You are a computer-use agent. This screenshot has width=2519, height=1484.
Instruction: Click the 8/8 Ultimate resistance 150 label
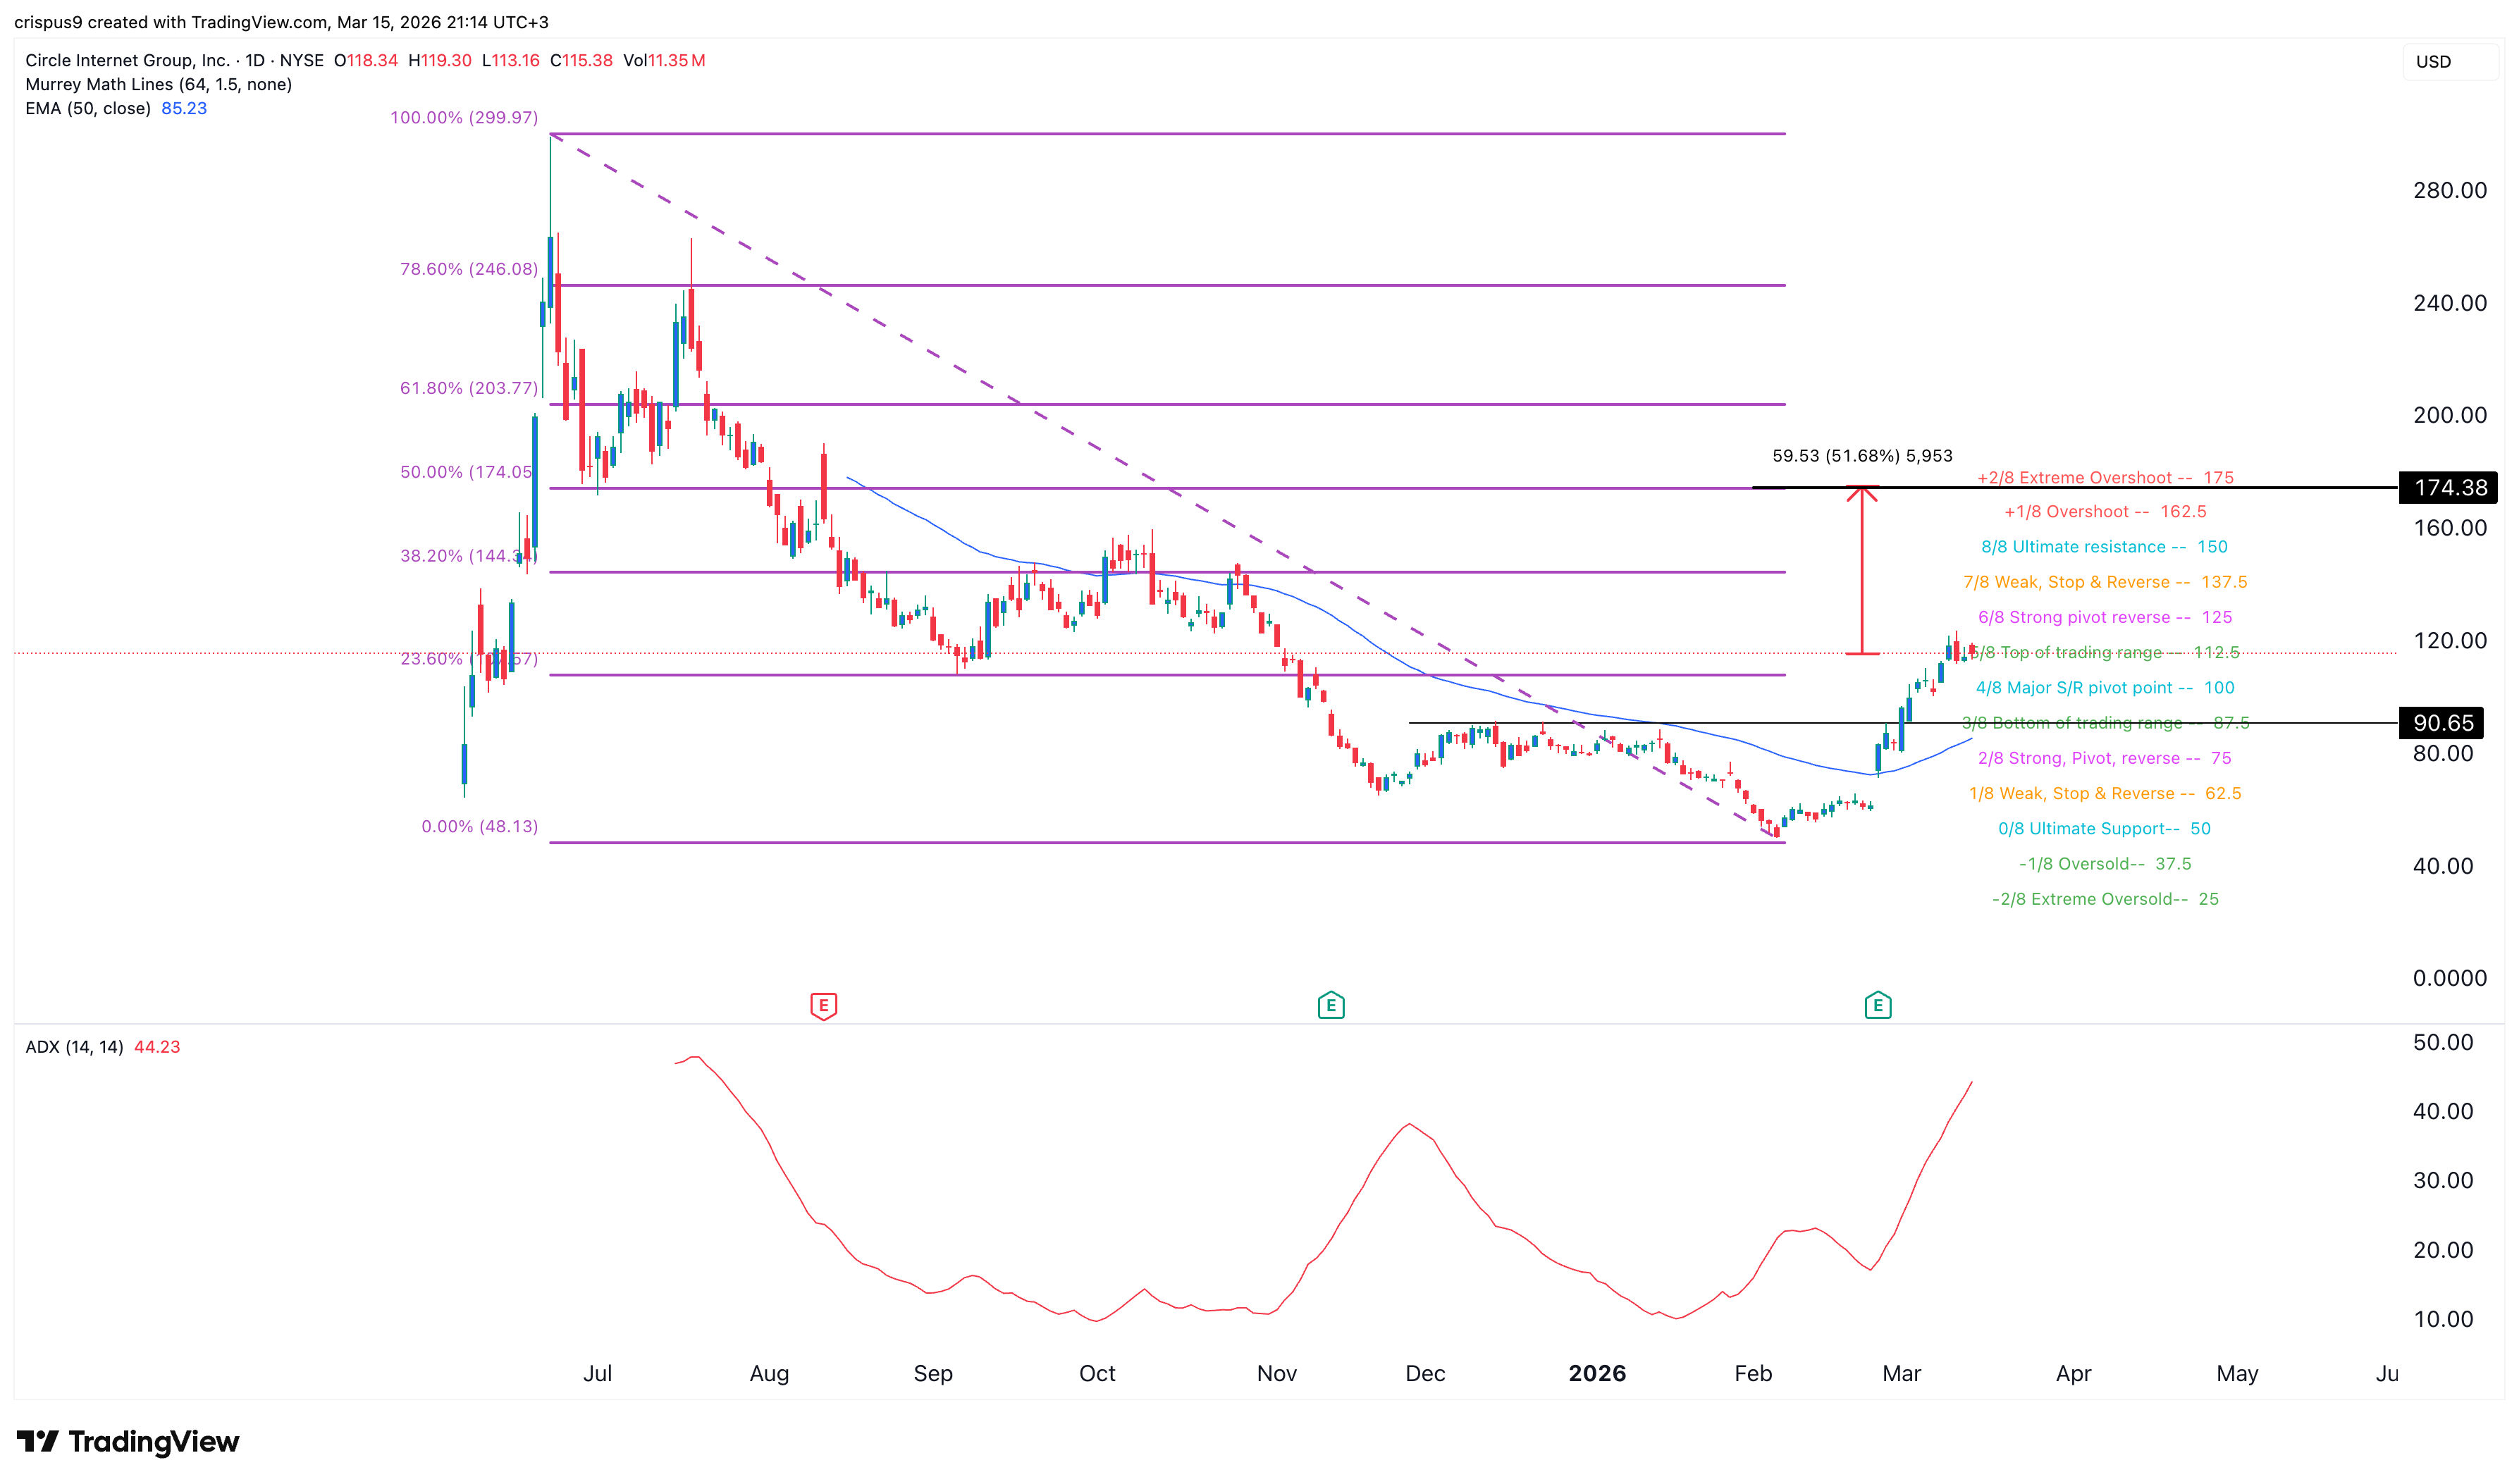(2104, 547)
